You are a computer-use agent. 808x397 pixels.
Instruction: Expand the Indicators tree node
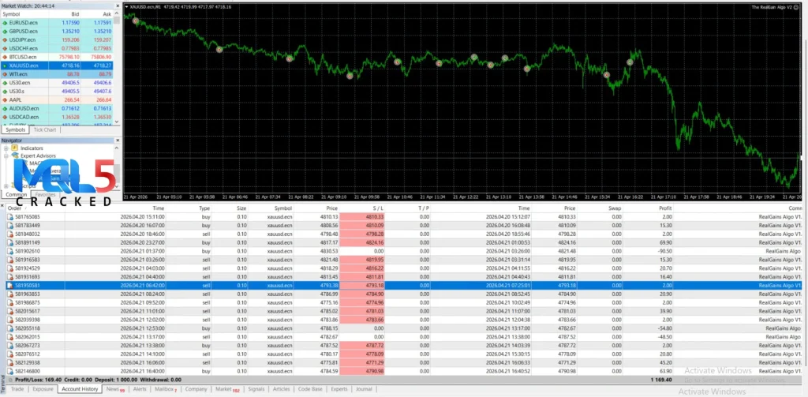[x=6, y=148]
